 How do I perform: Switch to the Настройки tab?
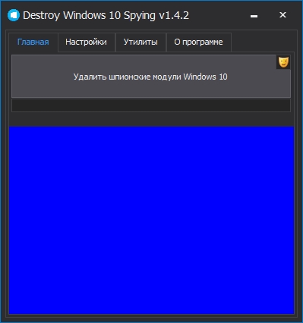[x=86, y=42]
